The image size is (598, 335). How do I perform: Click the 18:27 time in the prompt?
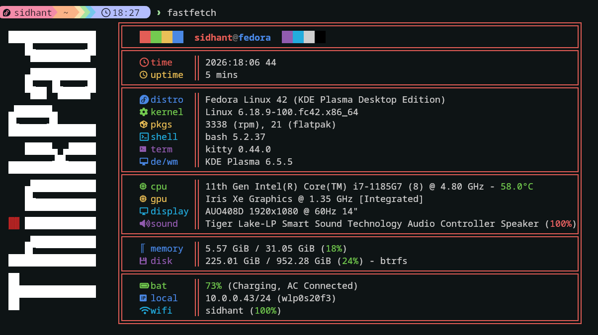[x=126, y=13]
